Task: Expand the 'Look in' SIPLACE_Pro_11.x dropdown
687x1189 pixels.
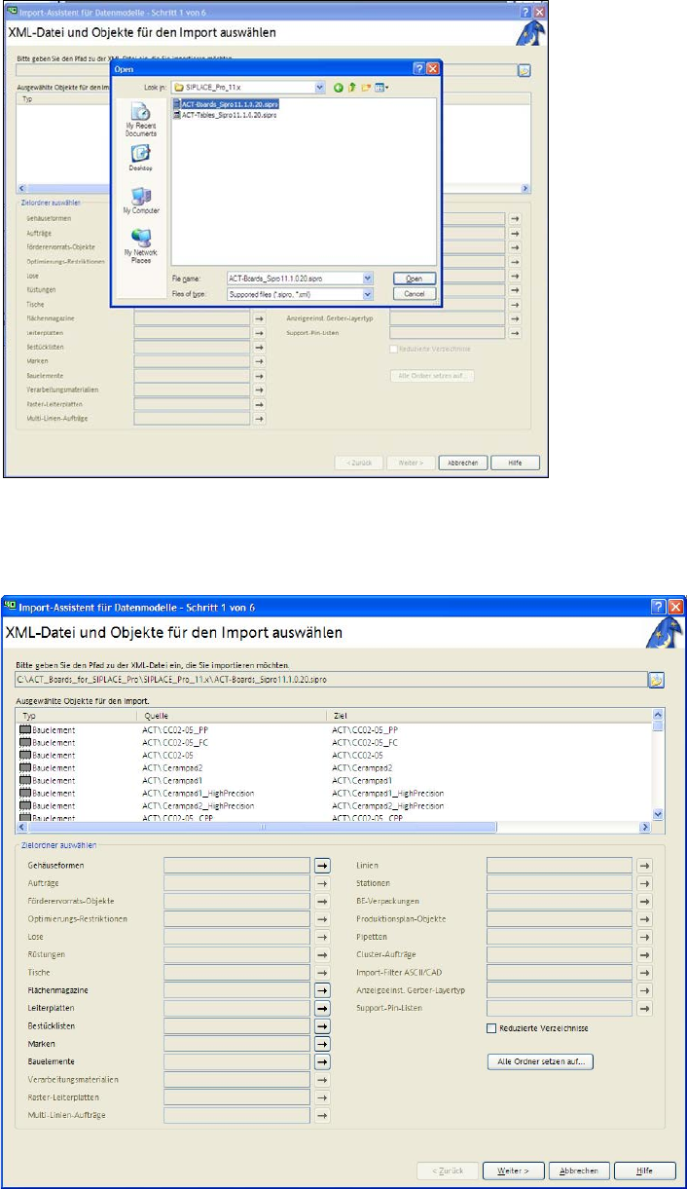Action: tap(320, 88)
